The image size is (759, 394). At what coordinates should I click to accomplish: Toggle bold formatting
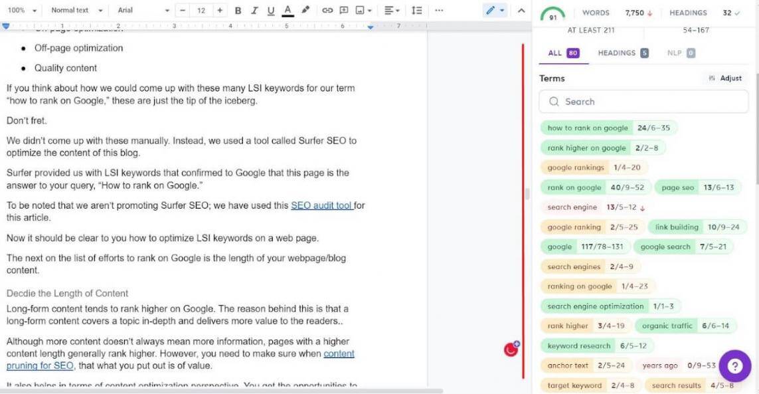(x=238, y=11)
